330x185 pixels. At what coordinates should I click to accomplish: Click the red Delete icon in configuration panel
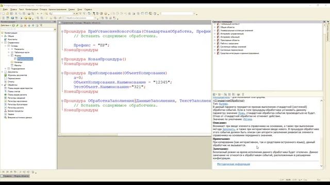pyautogui.click(x=25, y=25)
